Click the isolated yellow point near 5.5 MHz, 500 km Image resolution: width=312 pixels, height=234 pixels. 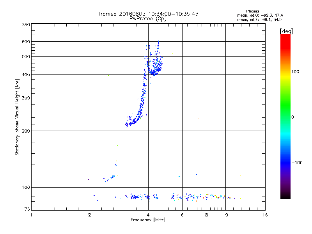pos(173,53)
